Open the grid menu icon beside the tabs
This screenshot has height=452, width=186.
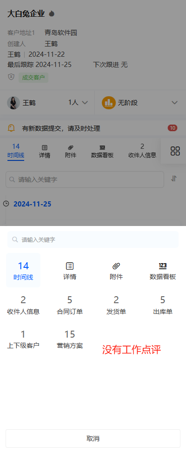tap(175, 151)
